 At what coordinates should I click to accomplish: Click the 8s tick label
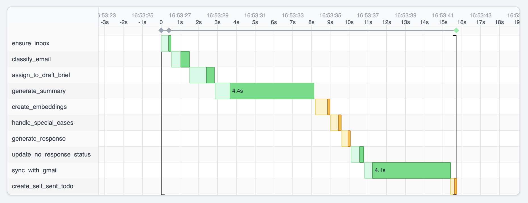coord(311,22)
